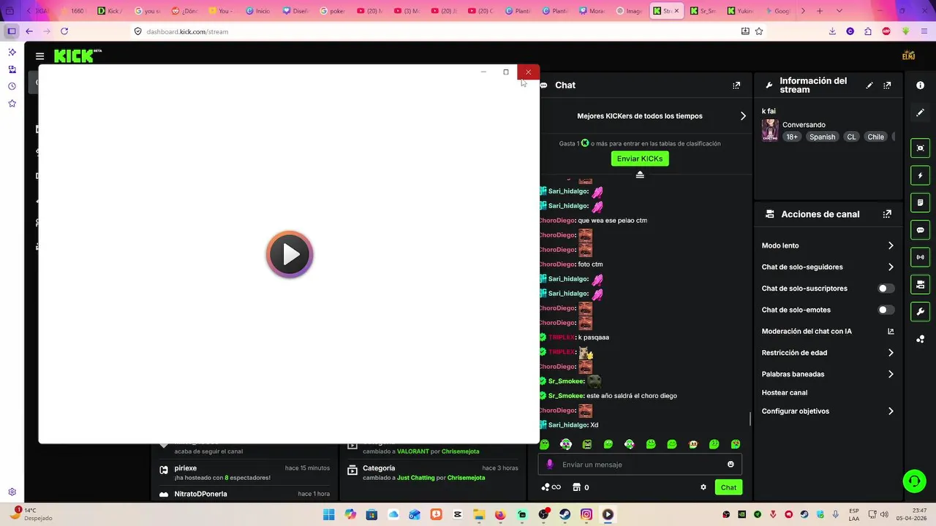Screen dimensions: 936x526
Task: Toggle Chat de solo-suscriptores switch
Action: point(886,289)
